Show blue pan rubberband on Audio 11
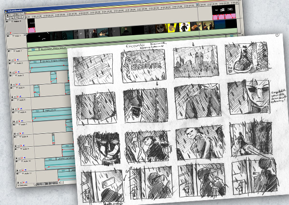 (26, 182)
